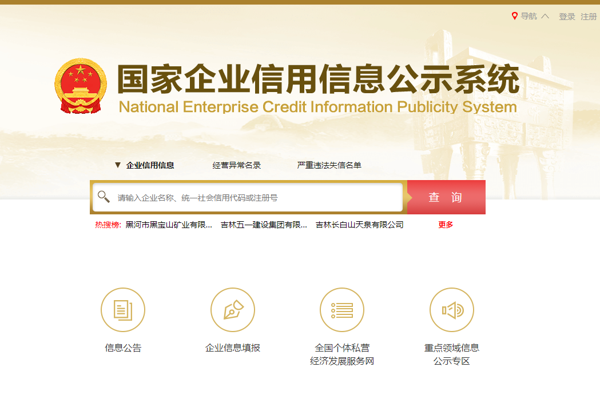Click the 信息公告 document icon
This screenshot has height=395, width=600.
tap(123, 310)
